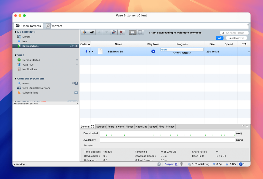
Task: Collapse the MY TORRENTS section
Action: click(15, 32)
